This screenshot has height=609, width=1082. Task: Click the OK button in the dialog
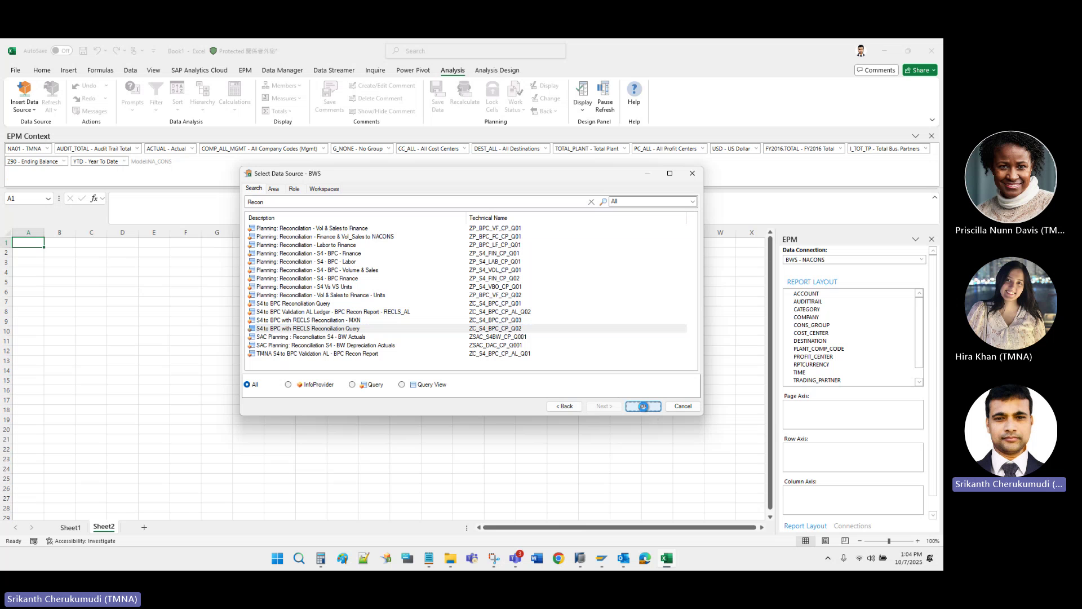pos(642,406)
